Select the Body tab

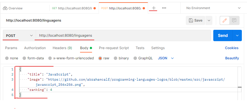tap(86, 48)
